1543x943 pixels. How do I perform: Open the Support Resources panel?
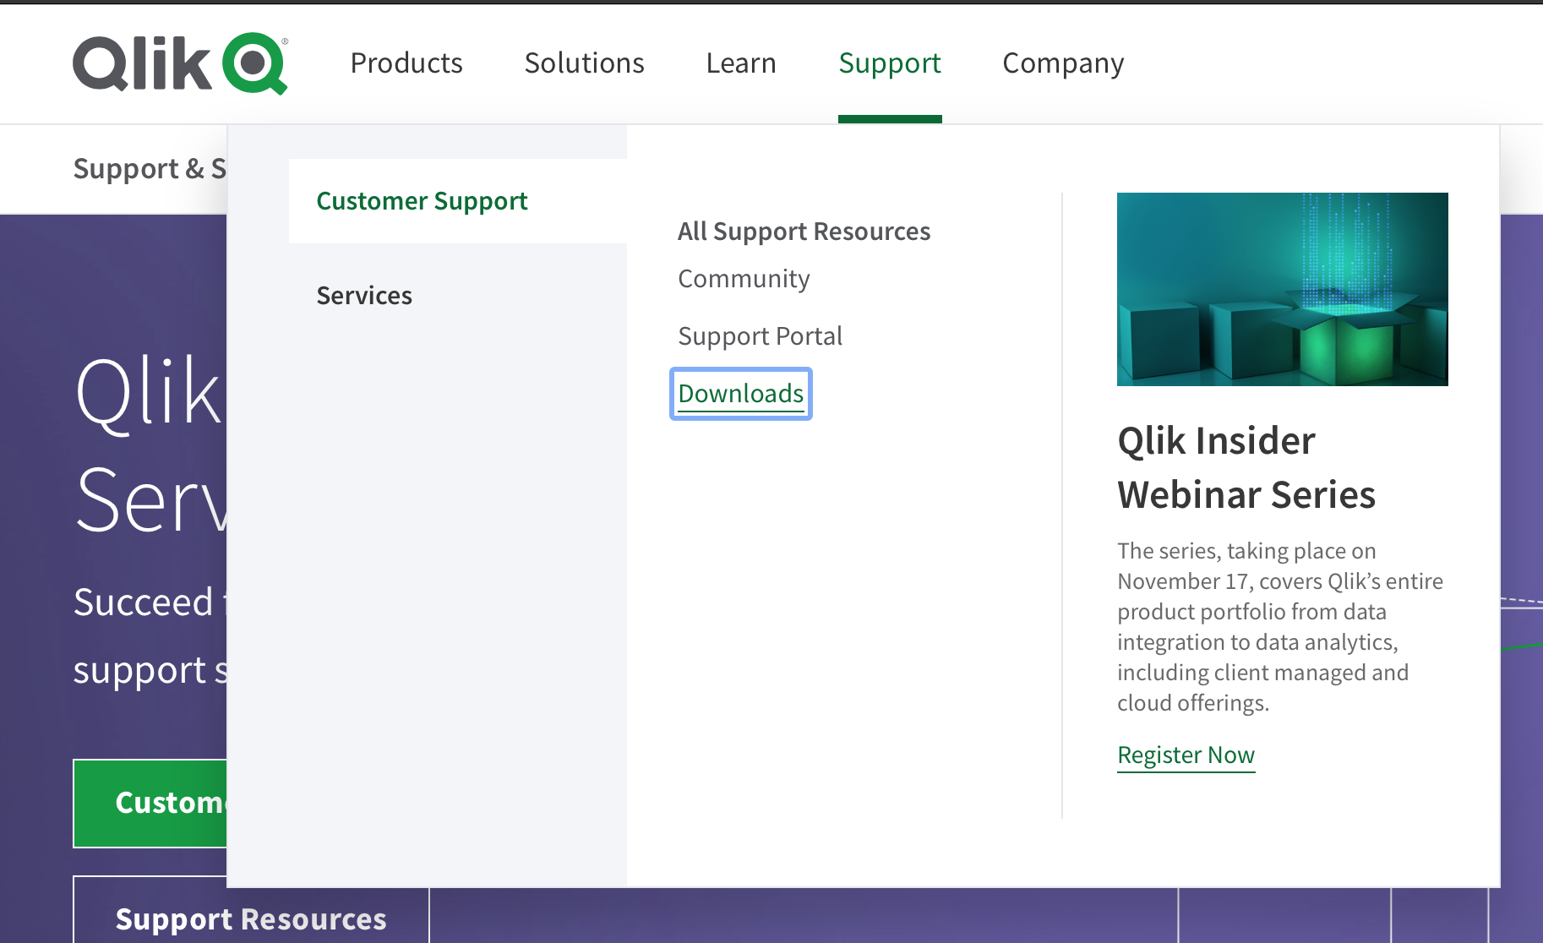point(251,919)
